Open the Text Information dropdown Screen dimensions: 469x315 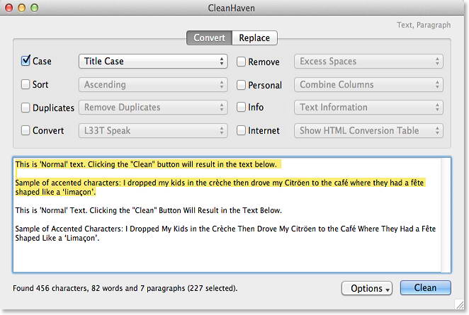pos(368,108)
